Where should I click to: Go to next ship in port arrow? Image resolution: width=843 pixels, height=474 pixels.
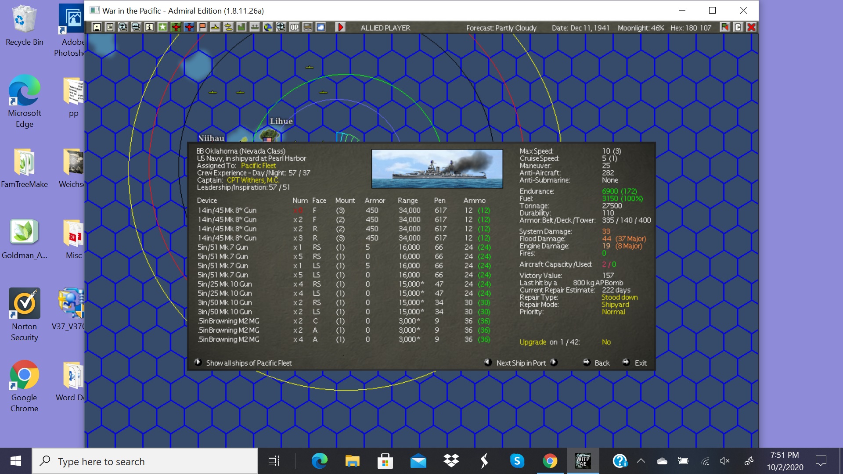pyautogui.click(x=554, y=363)
